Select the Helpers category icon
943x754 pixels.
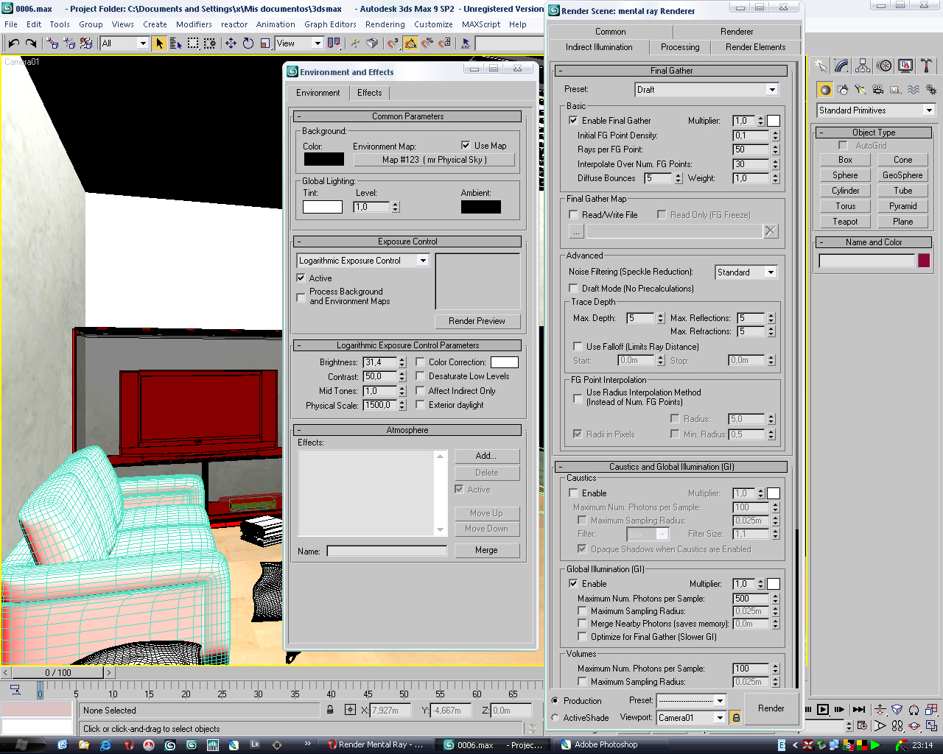coord(896,90)
